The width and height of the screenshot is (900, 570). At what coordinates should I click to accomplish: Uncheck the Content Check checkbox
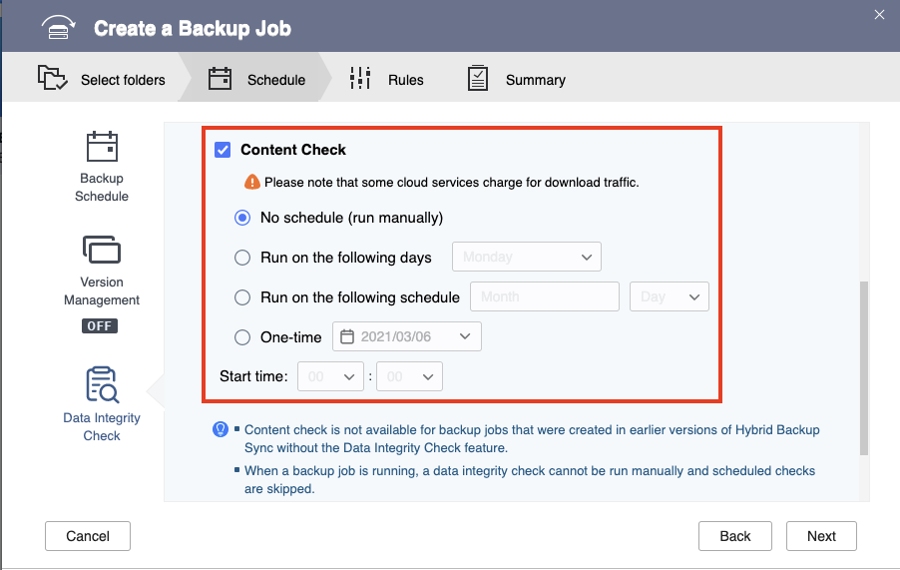[224, 150]
